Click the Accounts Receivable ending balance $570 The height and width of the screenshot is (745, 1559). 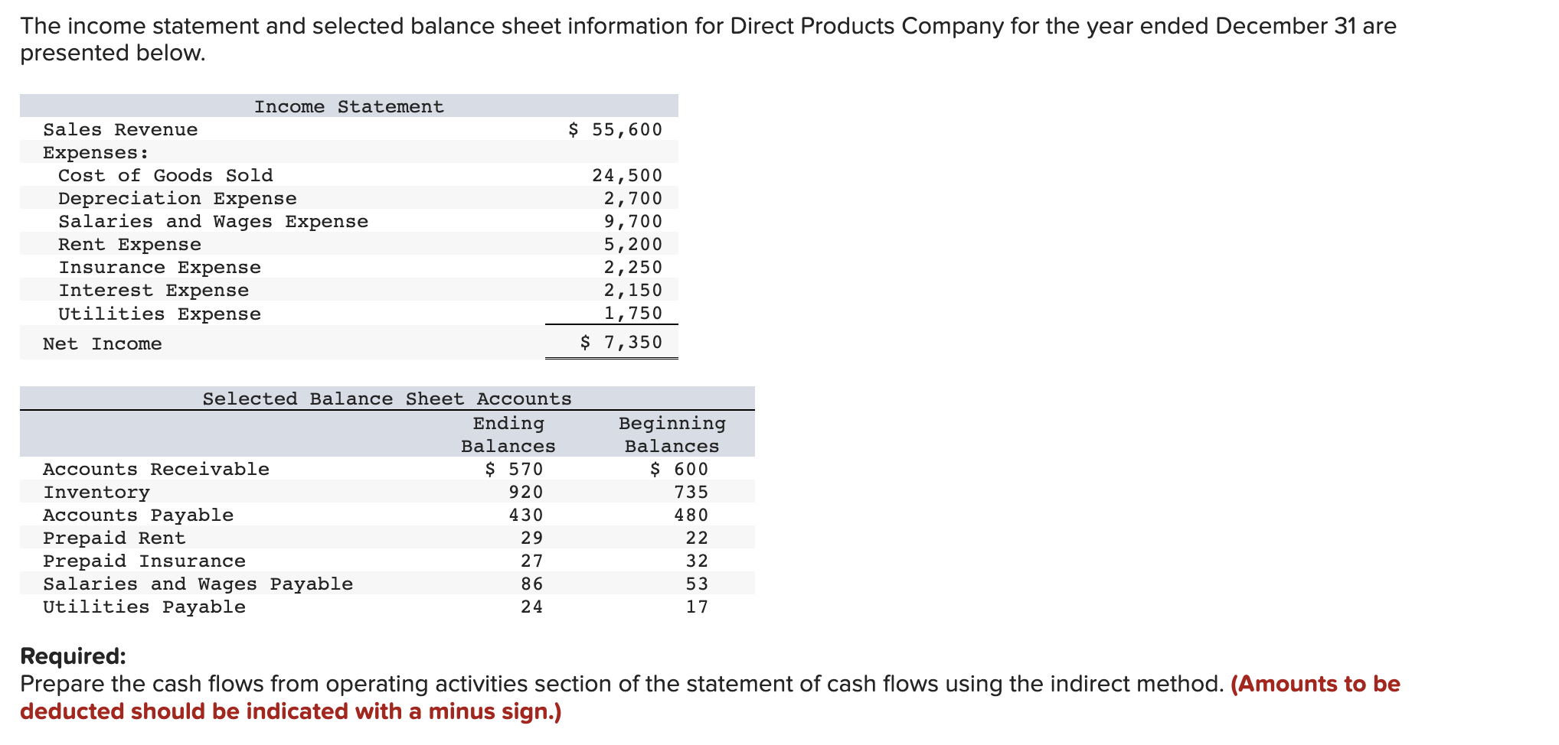click(514, 469)
